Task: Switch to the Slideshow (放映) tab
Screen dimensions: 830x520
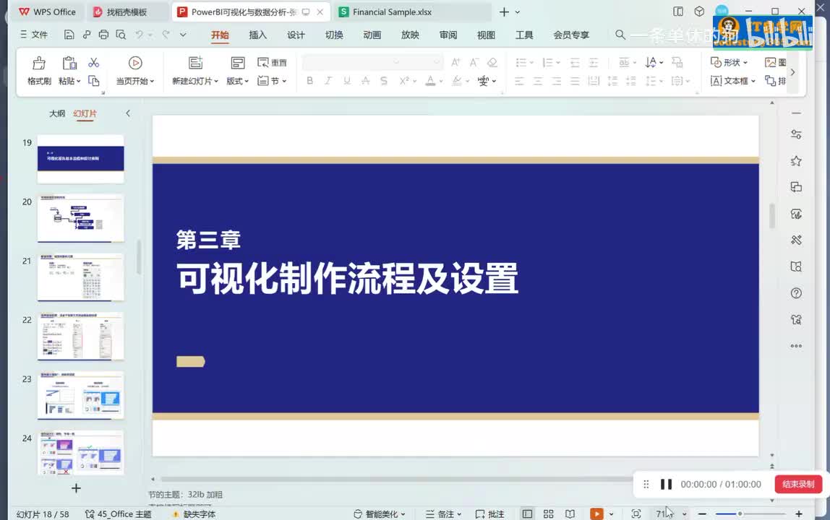Action: [410, 35]
